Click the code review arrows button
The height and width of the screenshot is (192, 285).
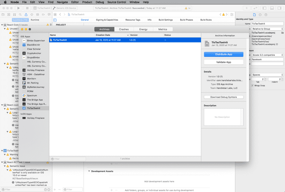click(x=255, y=8)
